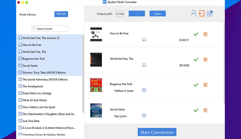Image resolution: width=241 pixels, height=139 pixels.
Task: Click the headphone icon under World Set Free, The
Action: click(144, 65)
